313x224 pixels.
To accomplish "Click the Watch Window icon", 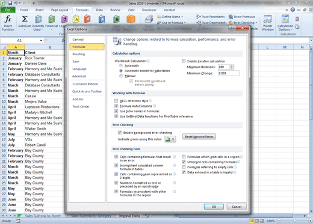I will click(267, 19).
